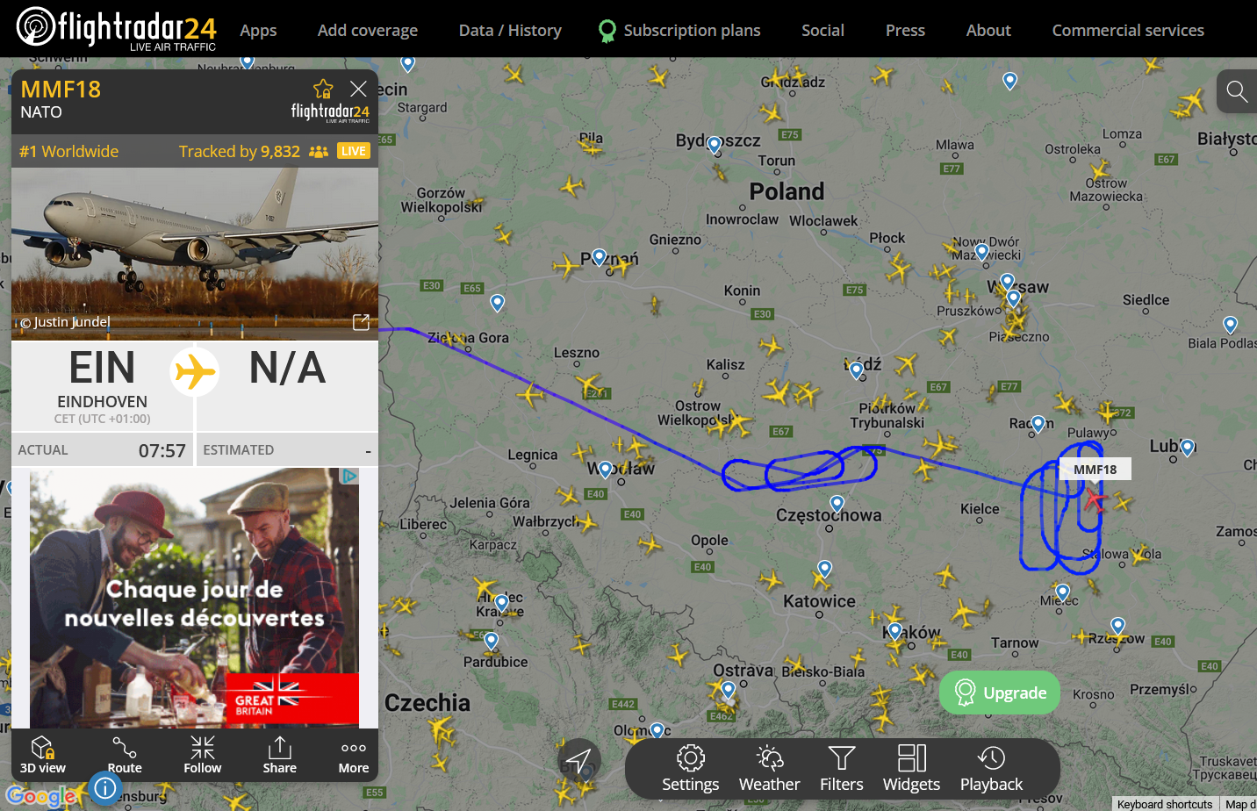Expand the aircraft photo external link

point(361,322)
